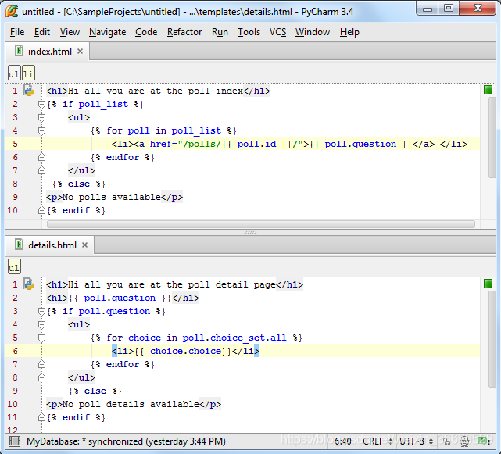Click index.html tab file icon
This screenshot has width=501, height=454.
[x=20, y=51]
